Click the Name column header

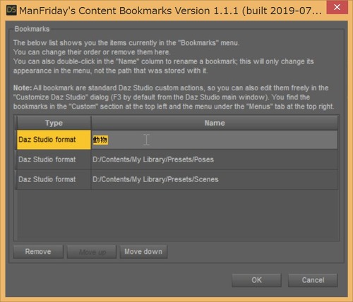click(x=215, y=123)
